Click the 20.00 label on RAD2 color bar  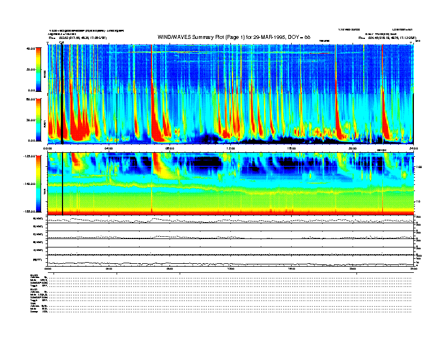pyautogui.click(x=30, y=69)
